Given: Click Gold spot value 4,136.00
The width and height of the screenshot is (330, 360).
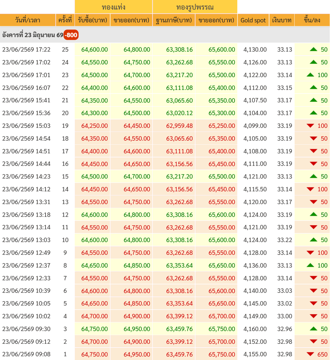Looking at the screenshot, I should [255, 265].
